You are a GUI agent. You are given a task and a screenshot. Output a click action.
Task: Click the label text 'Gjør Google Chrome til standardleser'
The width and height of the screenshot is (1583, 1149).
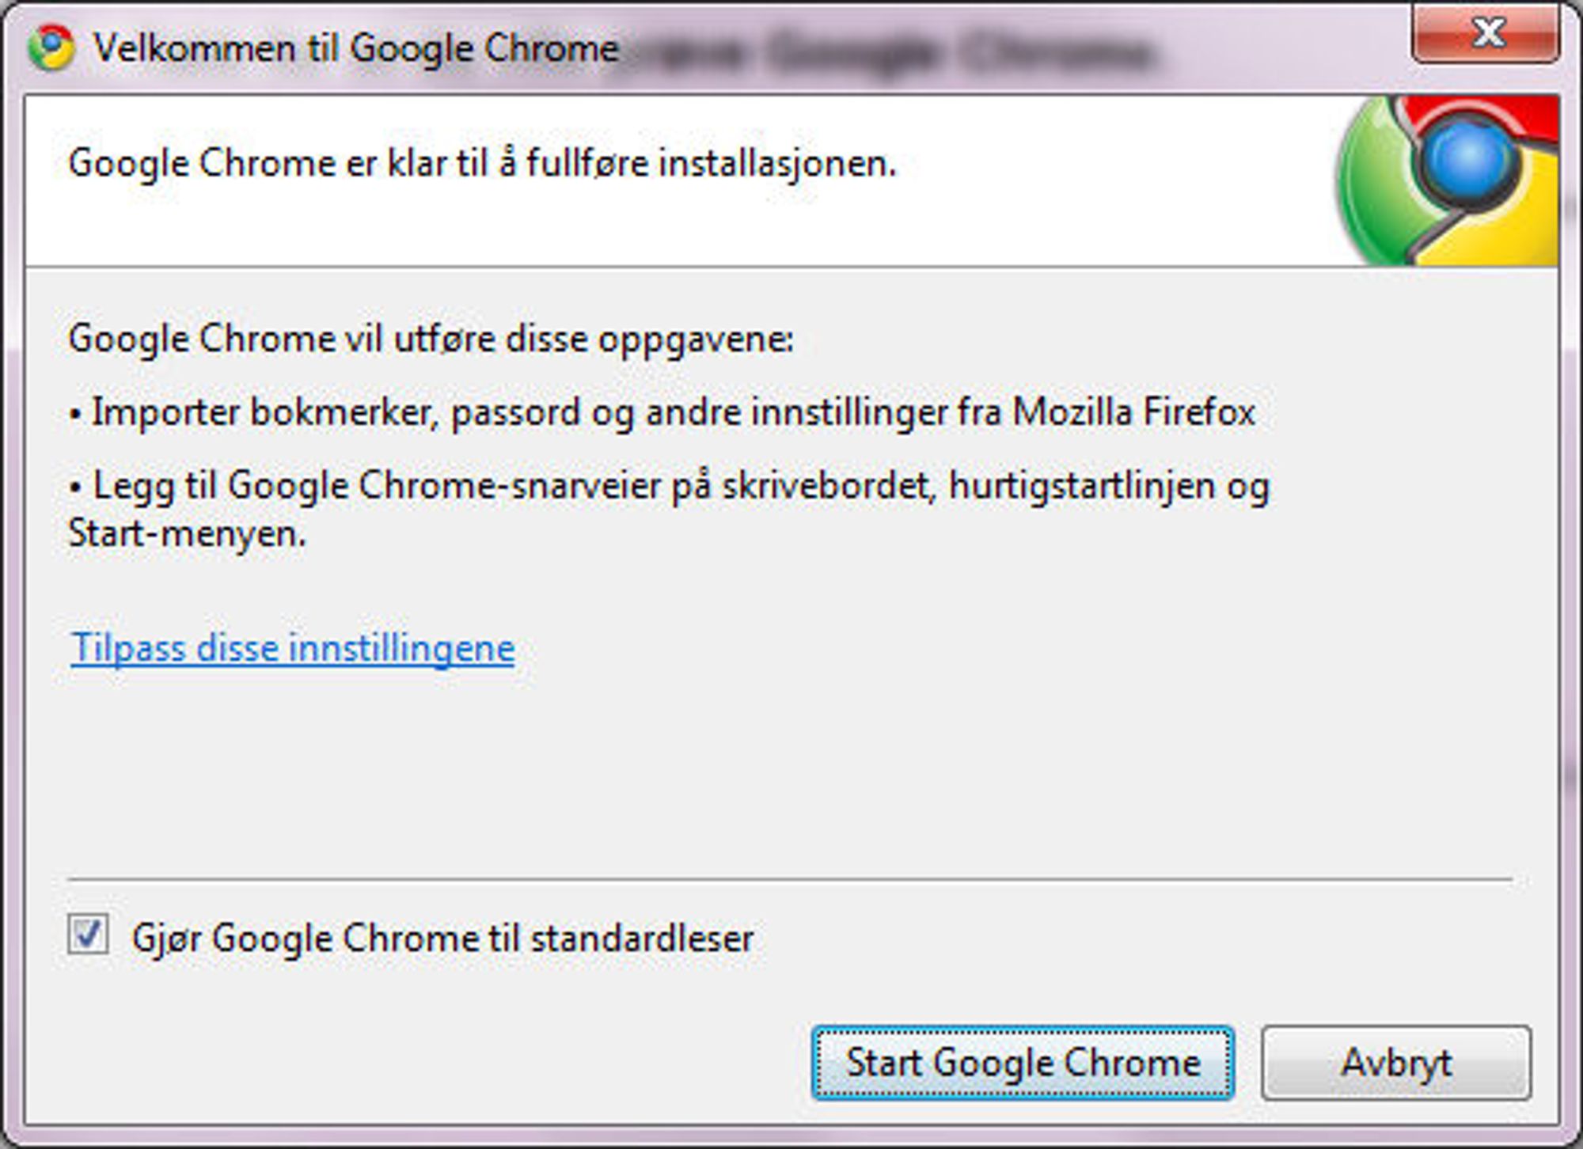coord(442,939)
